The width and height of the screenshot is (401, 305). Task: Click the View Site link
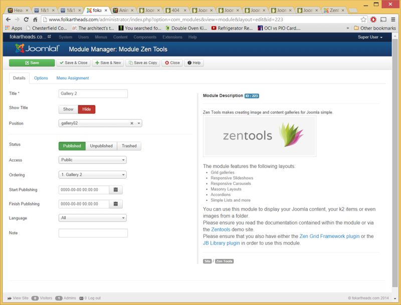[18, 298]
